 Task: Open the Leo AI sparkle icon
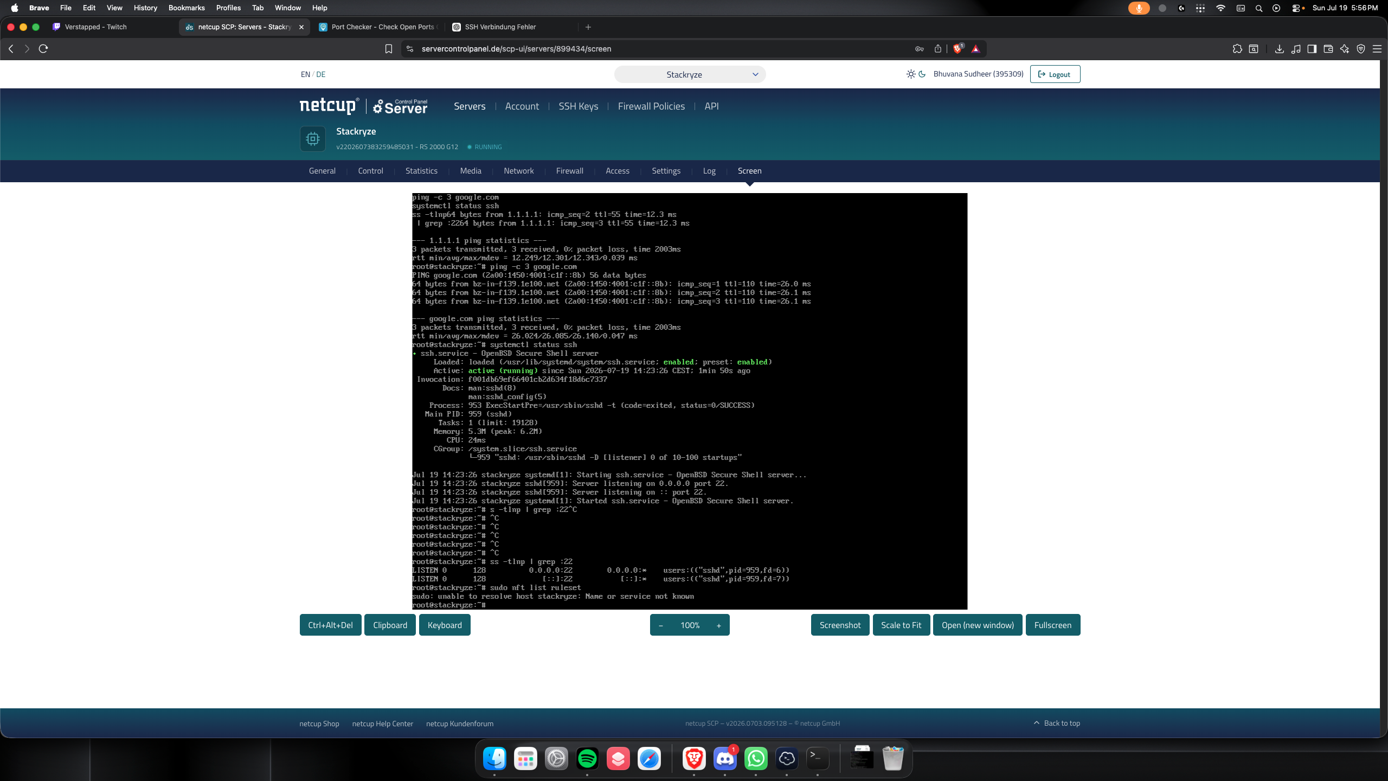[x=1345, y=49]
